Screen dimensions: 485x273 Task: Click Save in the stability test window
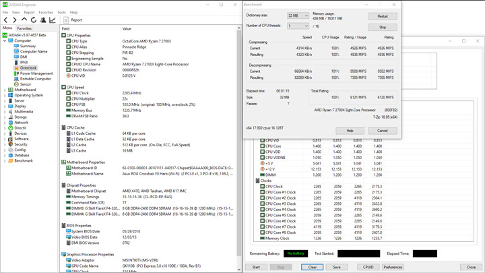tap(337, 267)
